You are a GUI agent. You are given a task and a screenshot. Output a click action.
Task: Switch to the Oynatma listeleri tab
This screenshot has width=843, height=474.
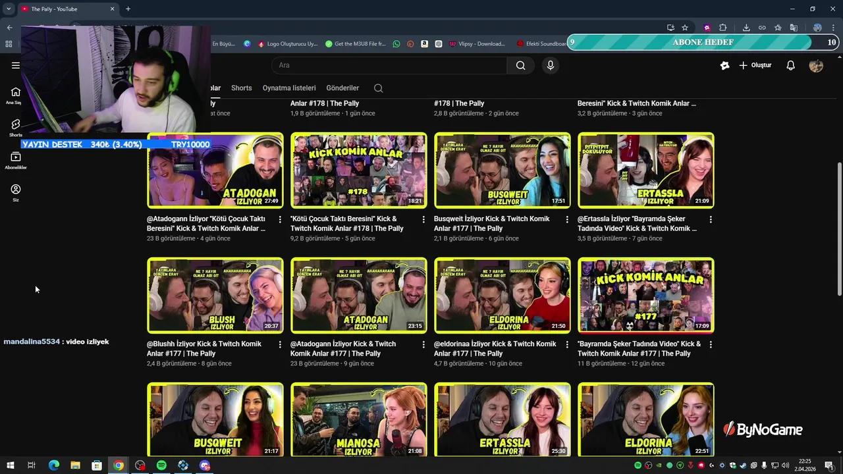click(289, 88)
